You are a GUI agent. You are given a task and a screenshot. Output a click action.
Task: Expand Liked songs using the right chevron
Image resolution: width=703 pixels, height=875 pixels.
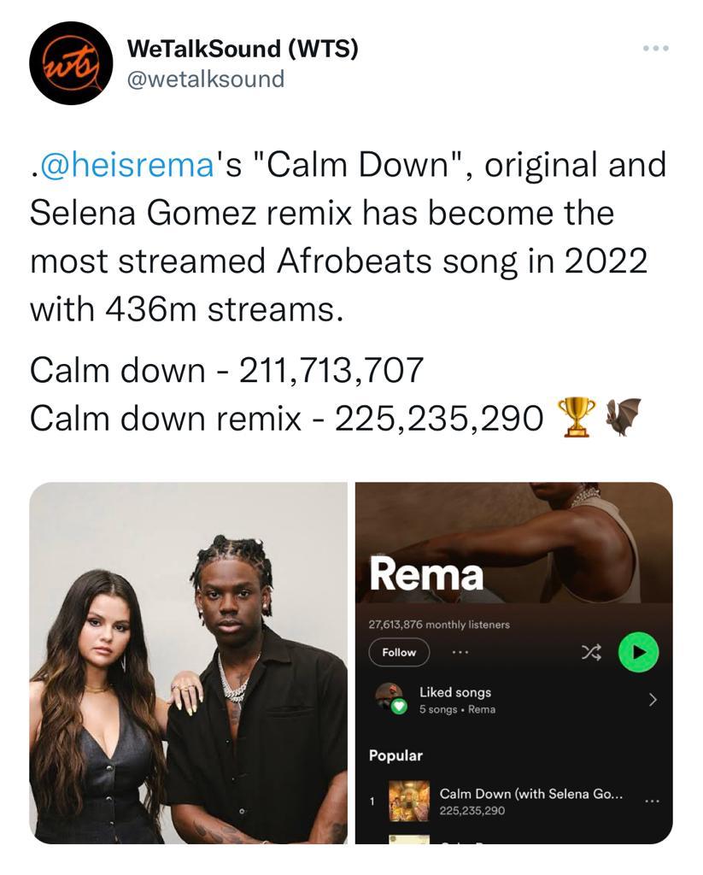(x=653, y=699)
